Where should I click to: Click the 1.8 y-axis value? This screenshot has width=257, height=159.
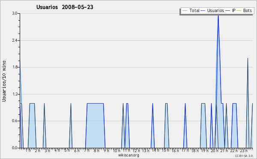(x=15, y=67)
